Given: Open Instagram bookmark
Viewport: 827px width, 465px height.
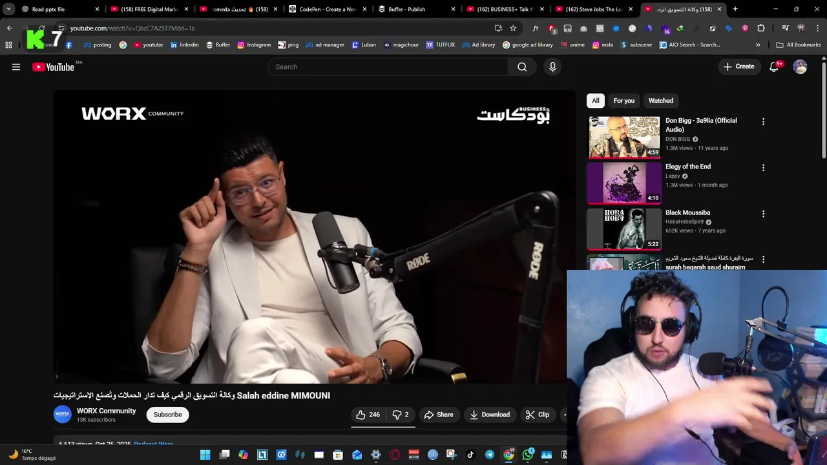Looking at the screenshot, I should [254, 45].
